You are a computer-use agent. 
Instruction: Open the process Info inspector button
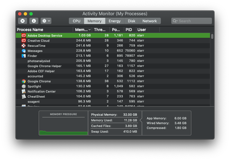(x=34, y=21)
